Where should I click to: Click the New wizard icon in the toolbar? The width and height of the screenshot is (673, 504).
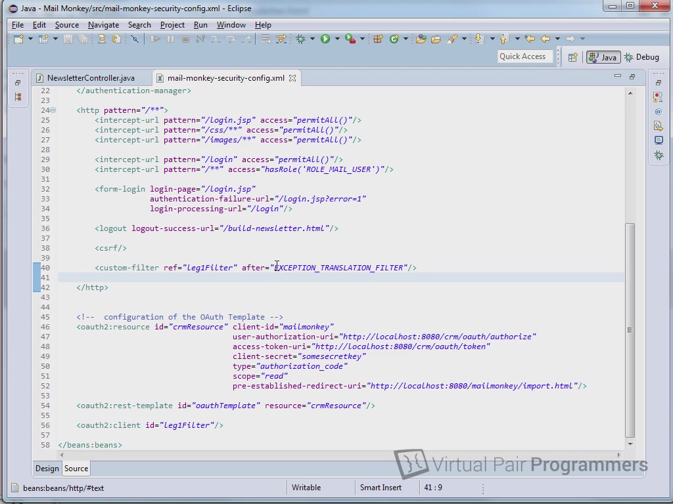pyautogui.click(x=18, y=39)
